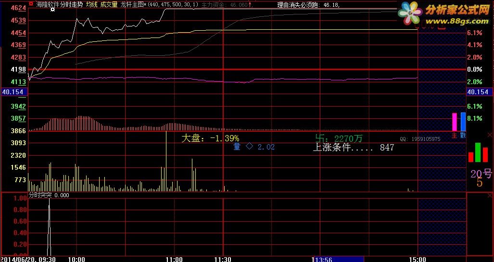Click the 10:00 time axis label
The height and width of the screenshot is (262, 494).
(76, 259)
